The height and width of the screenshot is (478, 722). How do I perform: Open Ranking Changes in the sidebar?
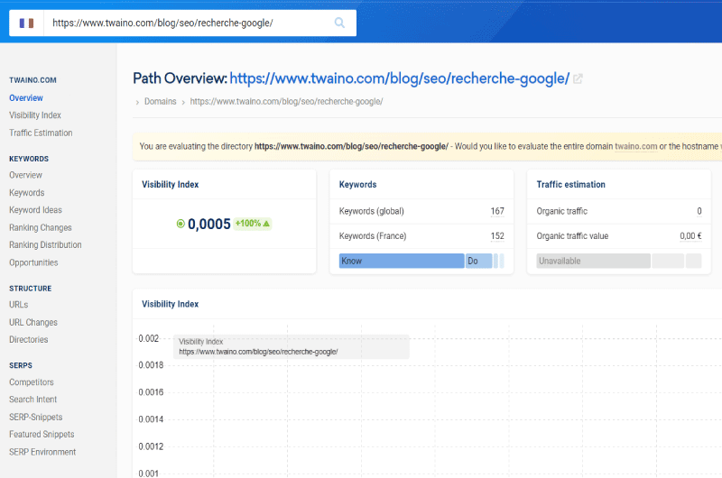tap(41, 228)
